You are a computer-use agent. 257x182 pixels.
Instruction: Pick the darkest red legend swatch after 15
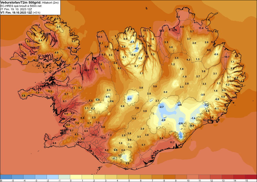pyautogui.click(x=251, y=177)
